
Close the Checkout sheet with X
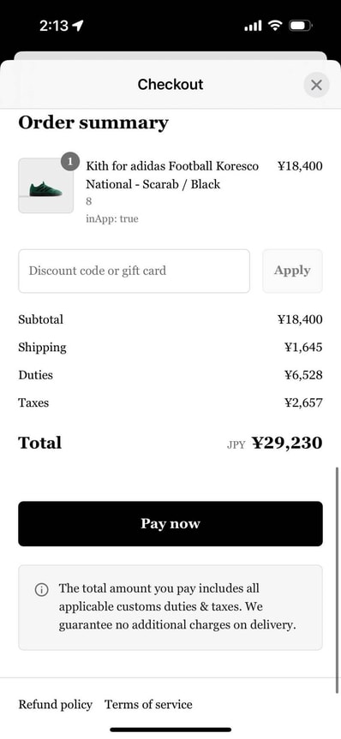[x=316, y=85]
